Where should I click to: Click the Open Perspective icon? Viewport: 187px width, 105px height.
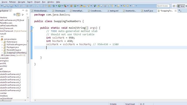tap(174, 6)
